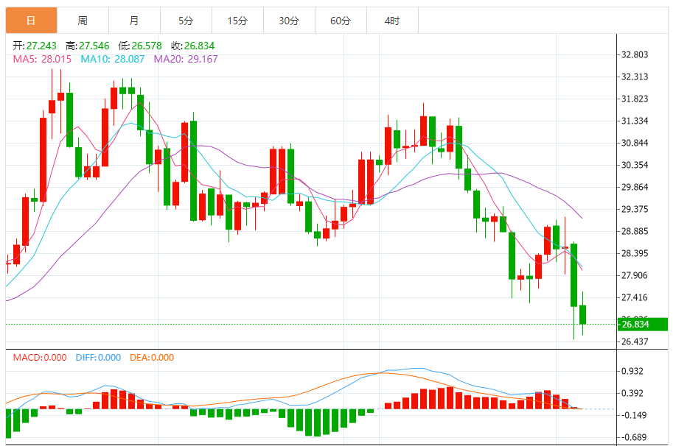The width and height of the screenshot is (673, 446).
Task: Click the high price 高:27.546
Action: 88,46
